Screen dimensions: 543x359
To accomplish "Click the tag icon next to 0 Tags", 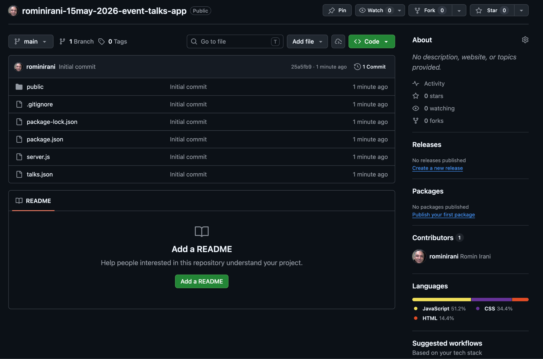I will (x=102, y=42).
